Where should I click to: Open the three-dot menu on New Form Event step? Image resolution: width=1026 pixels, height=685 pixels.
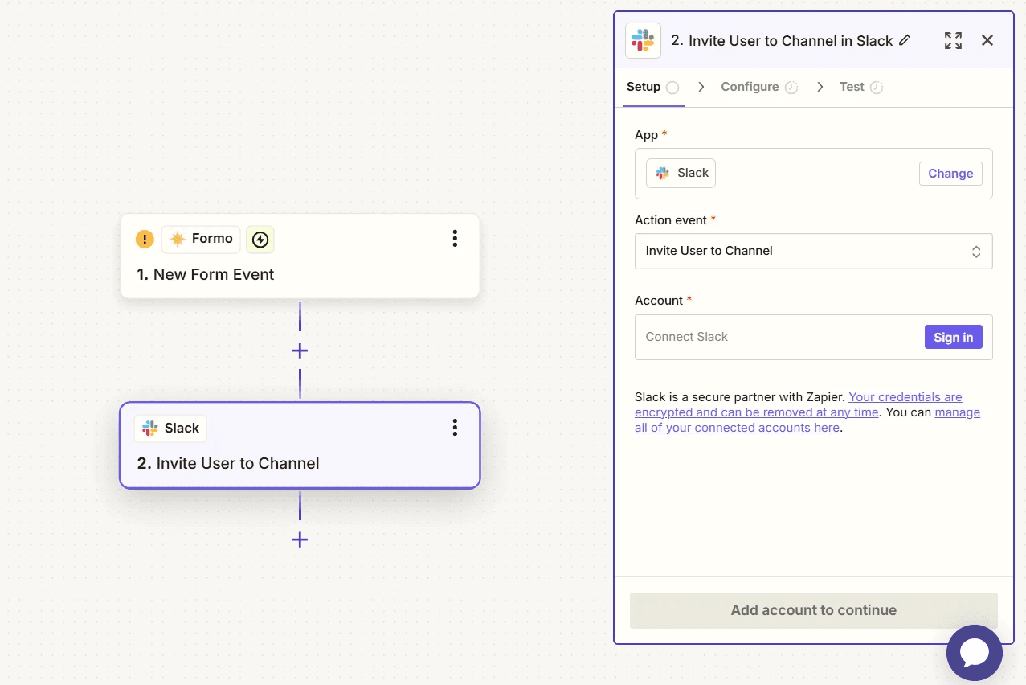pyautogui.click(x=455, y=239)
